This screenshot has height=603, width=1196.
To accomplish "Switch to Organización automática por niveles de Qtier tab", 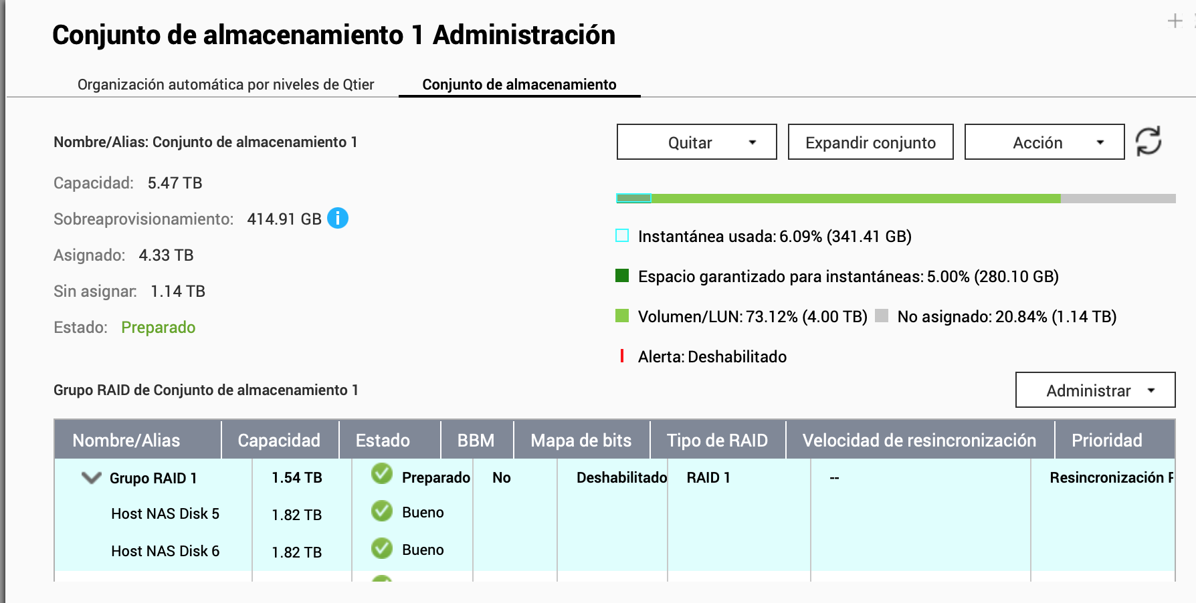I will click(225, 84).
